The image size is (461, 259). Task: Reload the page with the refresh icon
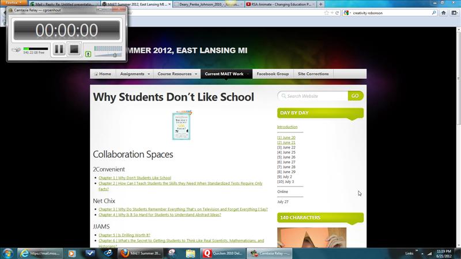pos(337,13)
